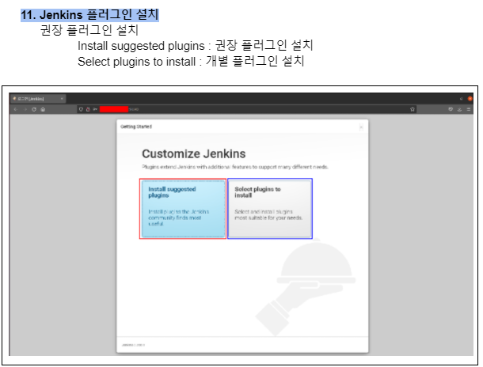Click the '권장 플러그인 설치' subtitle line
The height and width of the screenshot is (367, 483).
pyautogui.click(x=89, y=30)
